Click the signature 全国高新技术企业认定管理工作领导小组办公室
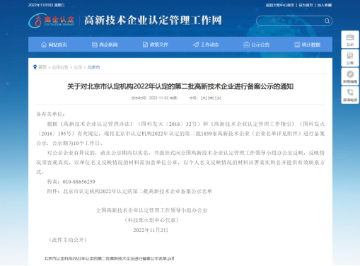 pyautogui.click(x=151, y=210)
